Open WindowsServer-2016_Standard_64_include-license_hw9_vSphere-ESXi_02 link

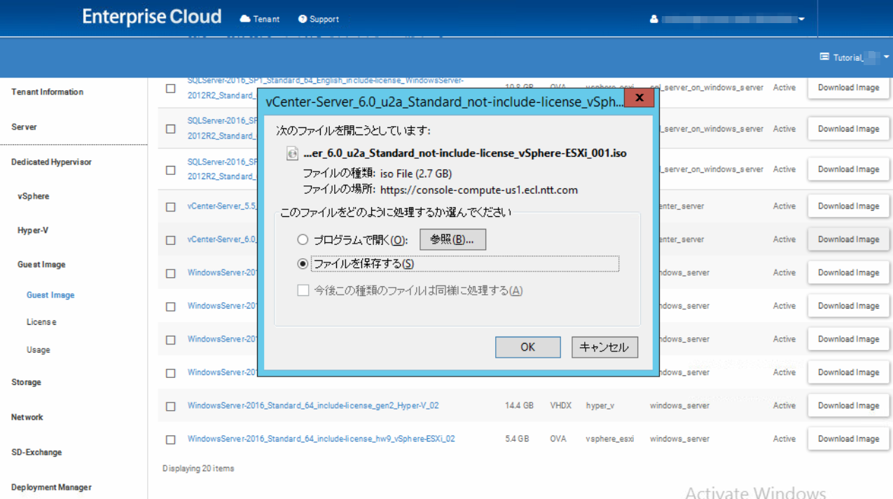pos(321,440)
